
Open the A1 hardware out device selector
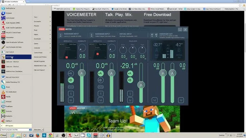pos(152,35)
